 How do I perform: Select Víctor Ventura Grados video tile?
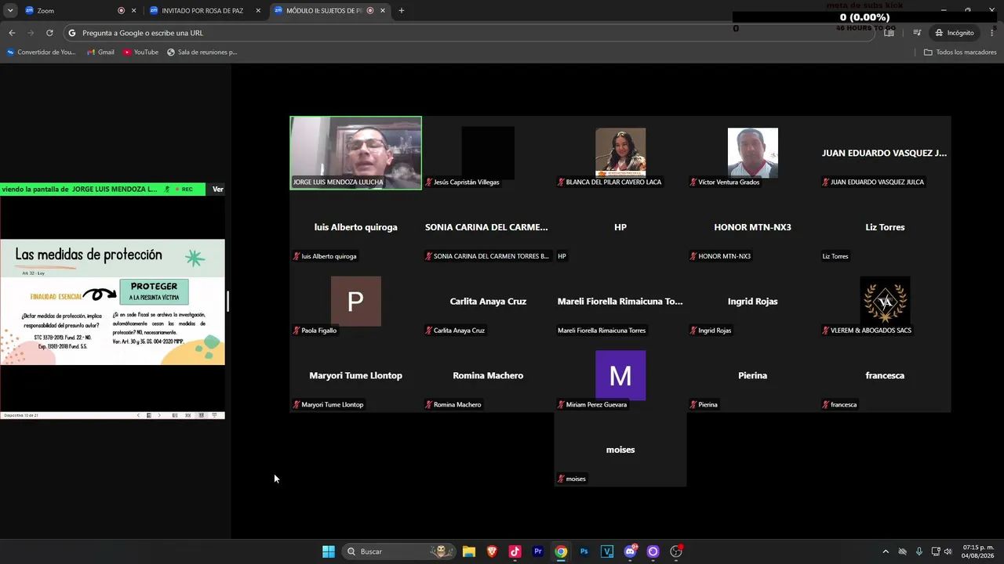click(x=753, y=153)
